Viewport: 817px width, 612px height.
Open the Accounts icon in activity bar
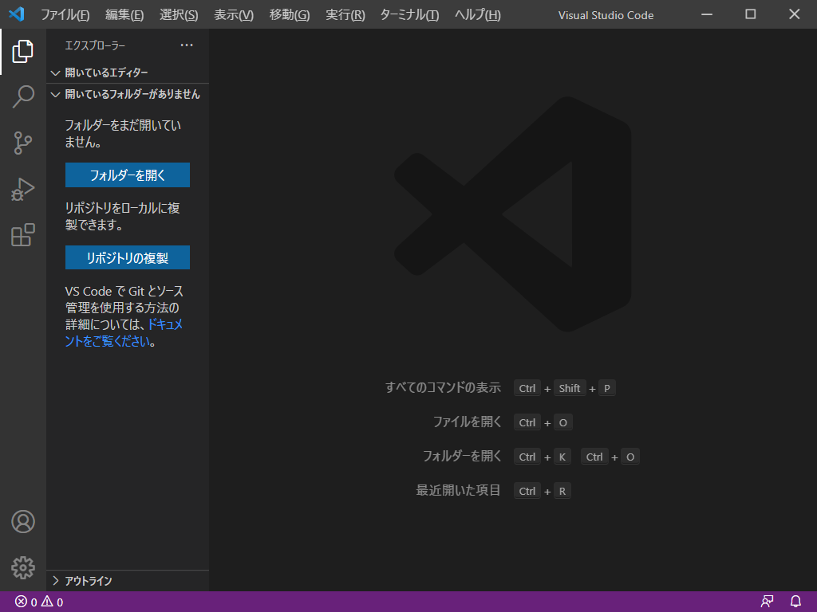(23, 521)
